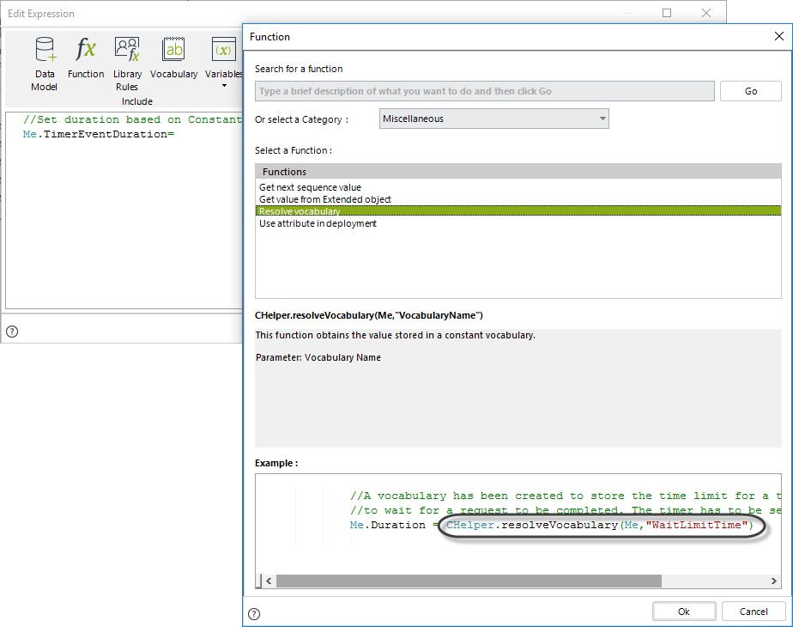Select 'Get next sequence value' function
793x627 pixels.
point(310,187)
